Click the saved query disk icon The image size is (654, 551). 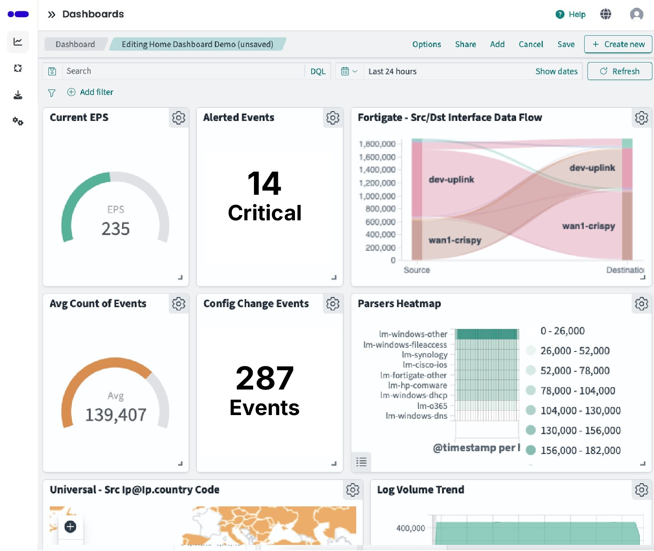[52, 71]
